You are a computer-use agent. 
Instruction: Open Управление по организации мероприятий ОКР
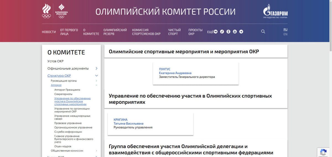click(72, 110)
